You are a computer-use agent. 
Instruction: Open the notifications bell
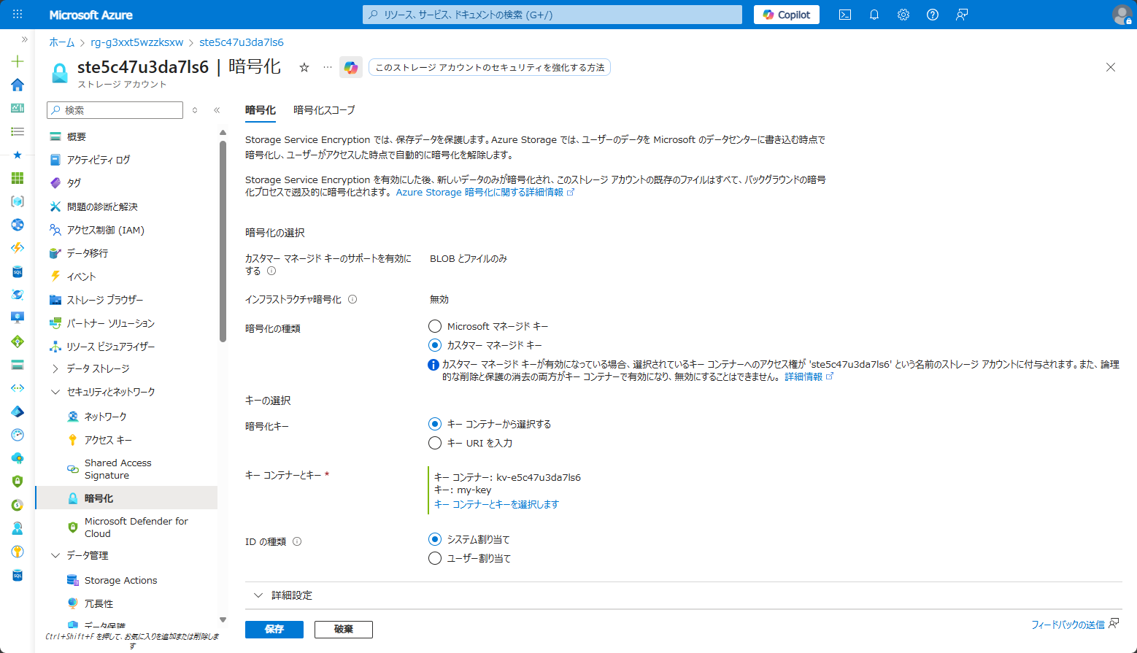(x=874, y=15)
